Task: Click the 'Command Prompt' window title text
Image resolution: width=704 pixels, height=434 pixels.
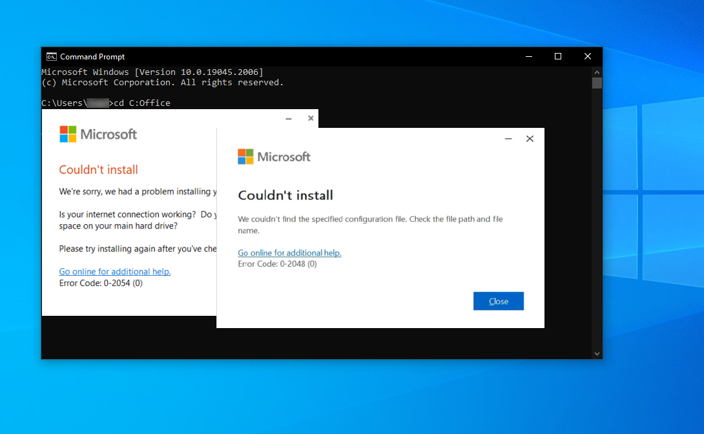Action: pyautogui.click(x=92, y=57)
